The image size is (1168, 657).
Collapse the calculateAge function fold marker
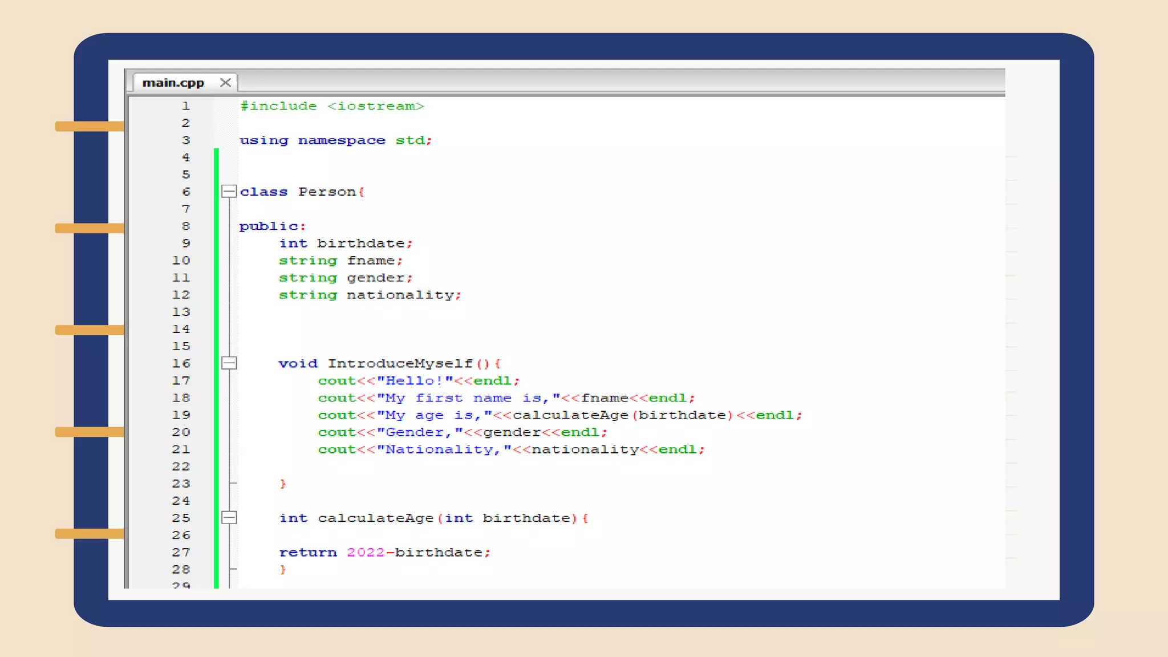click(x=229, y=518)
